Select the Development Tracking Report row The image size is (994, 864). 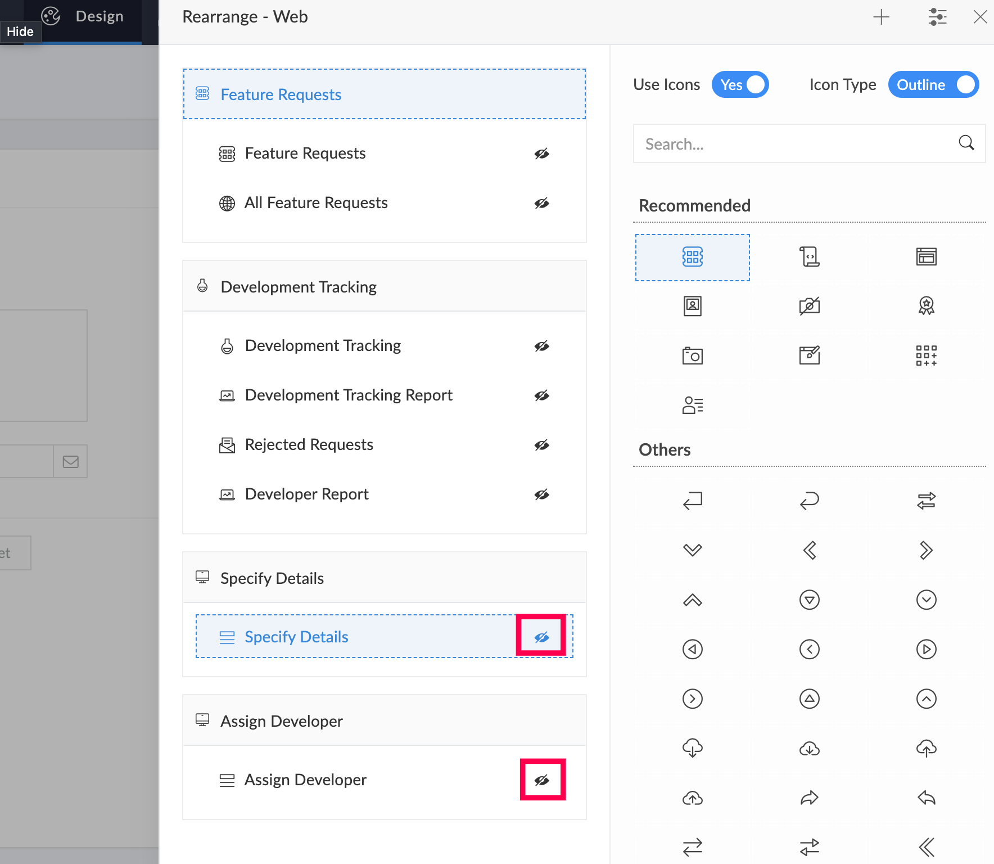pos(385,395)
